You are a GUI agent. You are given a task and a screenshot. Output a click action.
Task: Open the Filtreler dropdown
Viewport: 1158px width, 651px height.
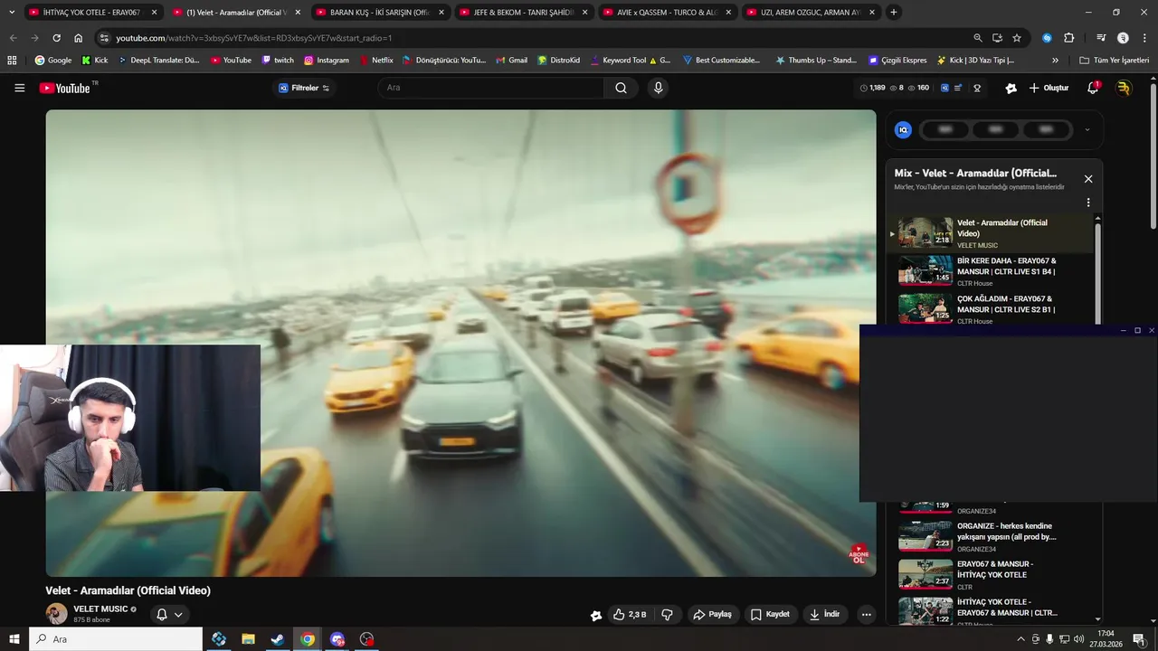pos(304,88)
